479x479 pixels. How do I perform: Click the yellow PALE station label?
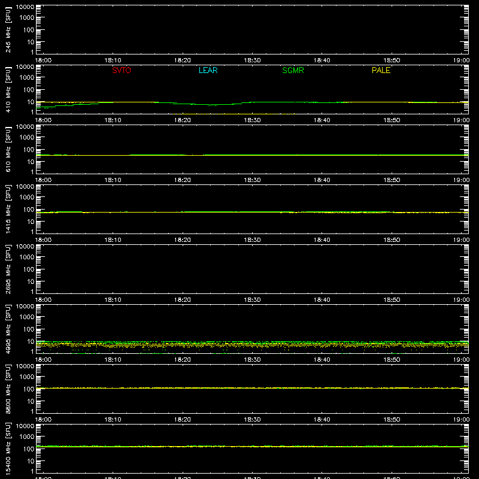[x=381, y=70]
